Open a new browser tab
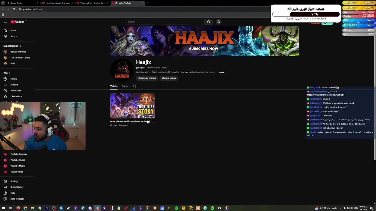The height and width of the screenshot is (211, 376). click(x=147, y=3)
